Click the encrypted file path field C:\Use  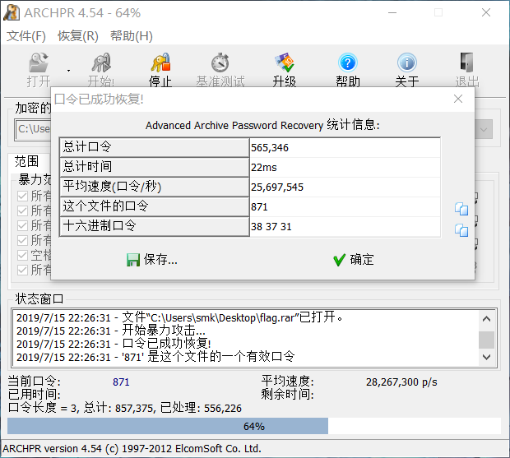tap(33, 129)
